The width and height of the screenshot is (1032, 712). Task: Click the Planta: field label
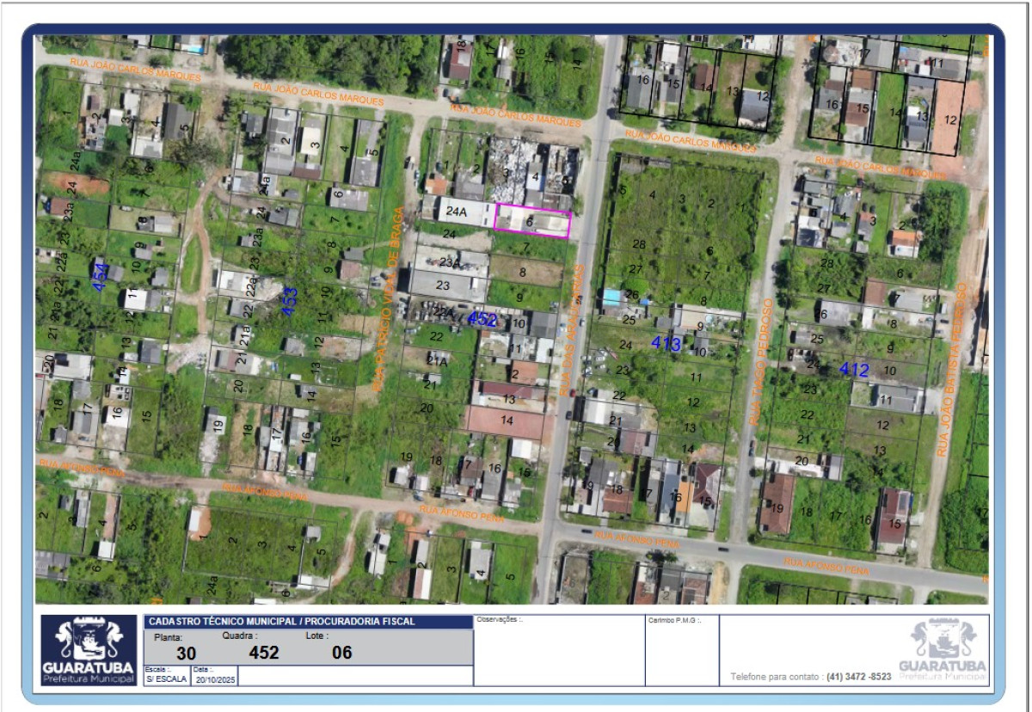click(x=168, y=637)
